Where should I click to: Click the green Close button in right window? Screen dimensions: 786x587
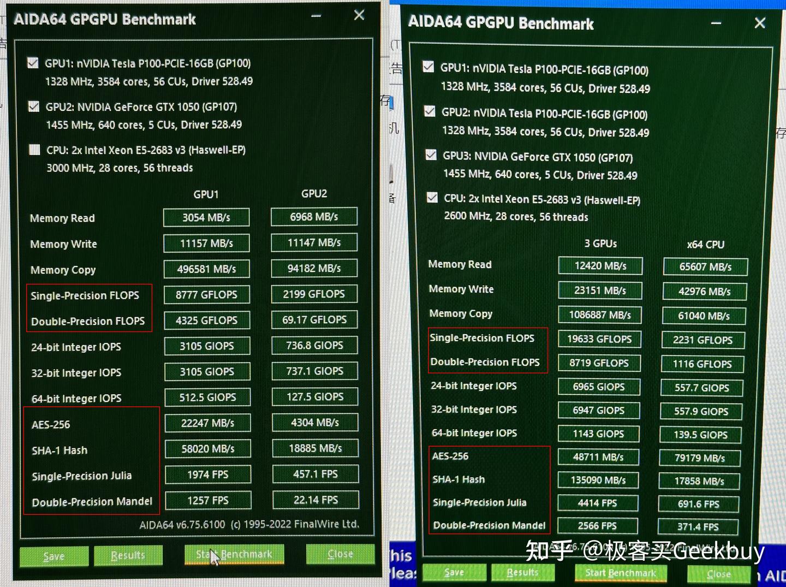(x=719, y=574)
